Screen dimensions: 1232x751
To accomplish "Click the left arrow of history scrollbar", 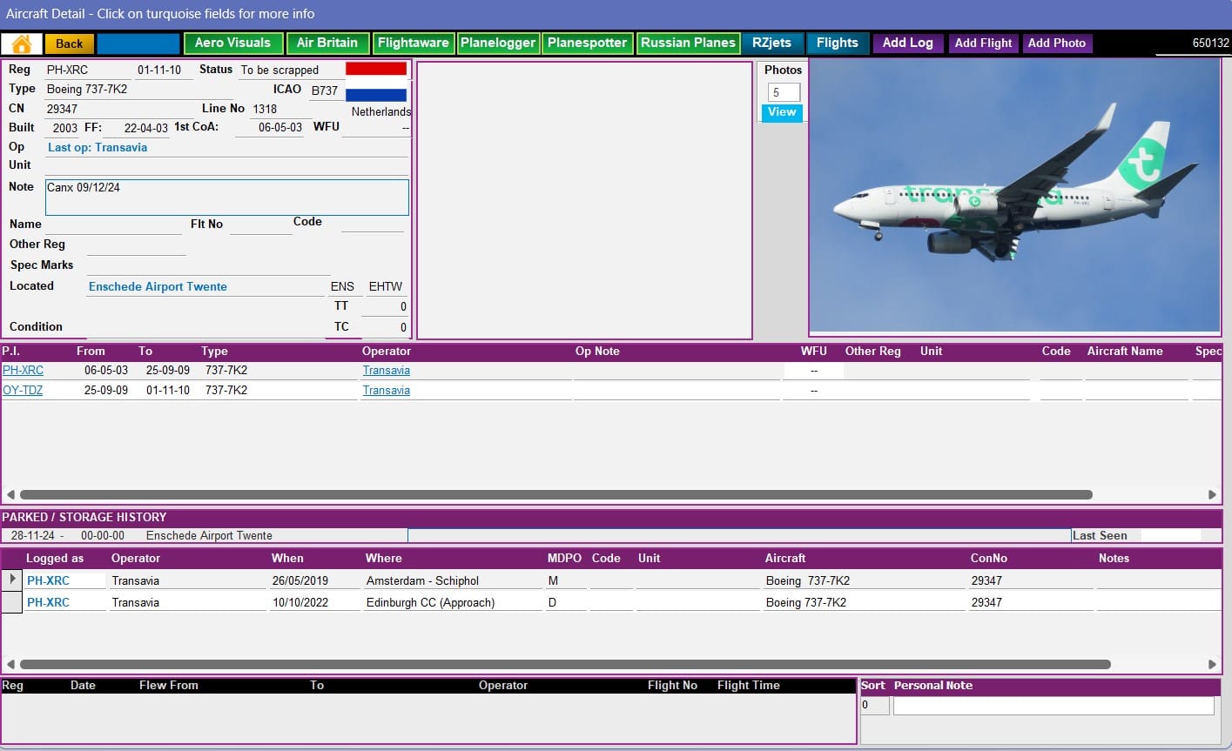I will [x=10, y=494].
